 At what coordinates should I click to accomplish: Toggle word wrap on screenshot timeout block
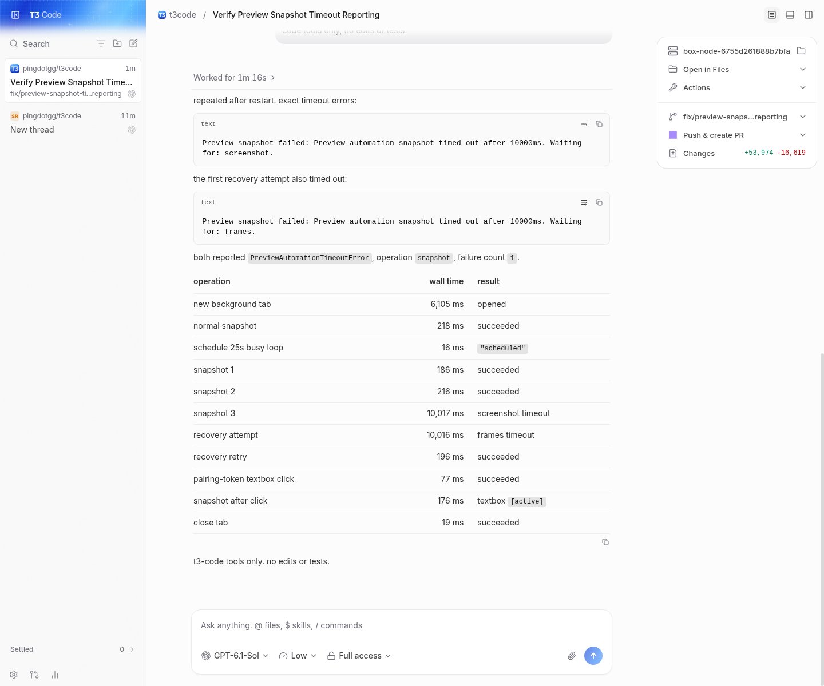coord(584,124)
